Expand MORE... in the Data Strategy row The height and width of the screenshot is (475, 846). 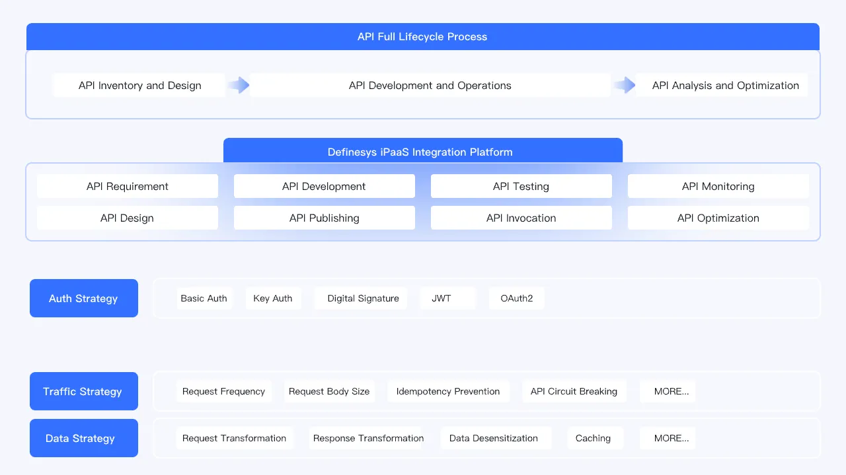668,438
